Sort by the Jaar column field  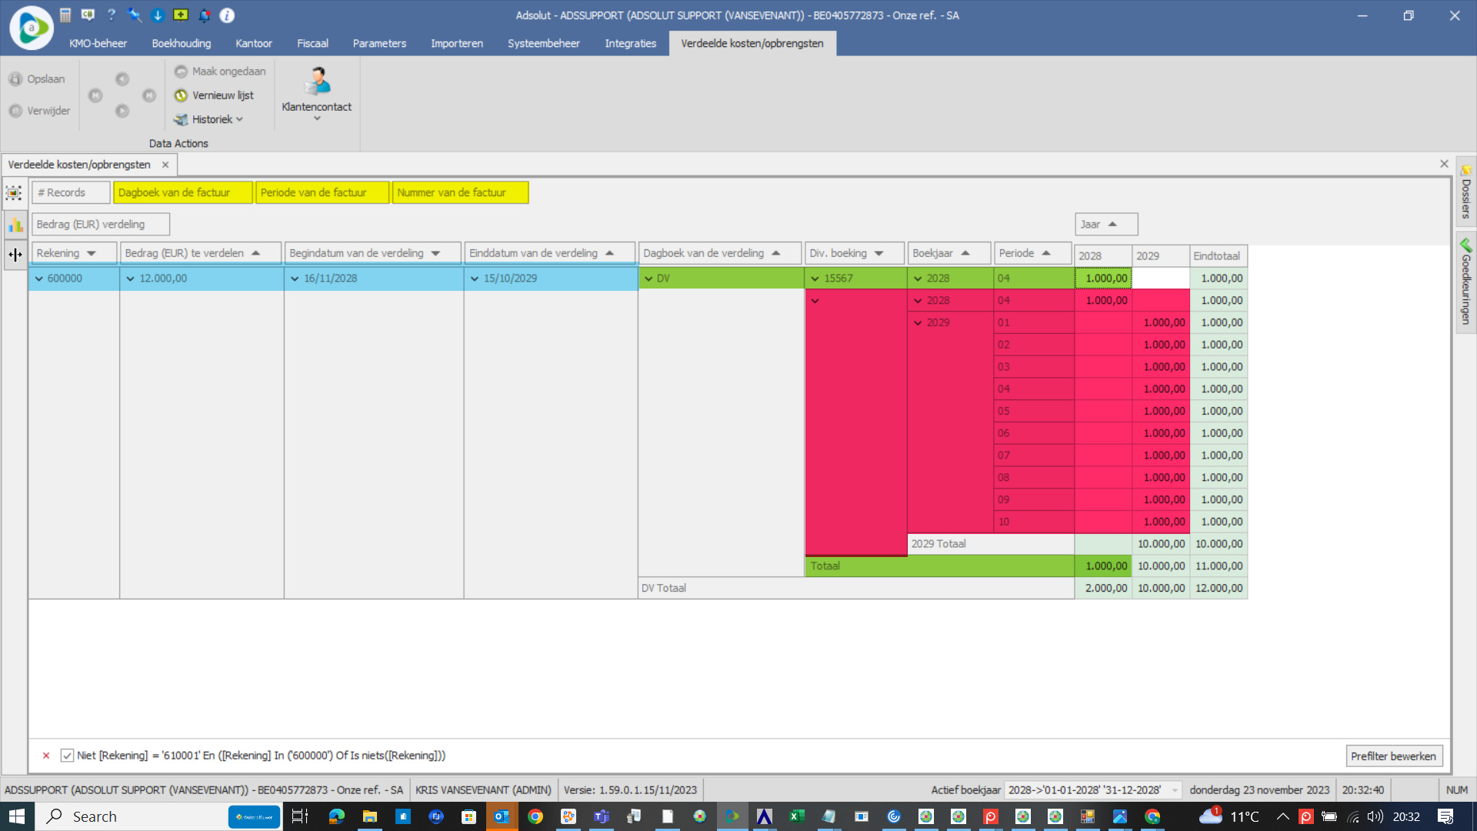[x=1105, y=224]
